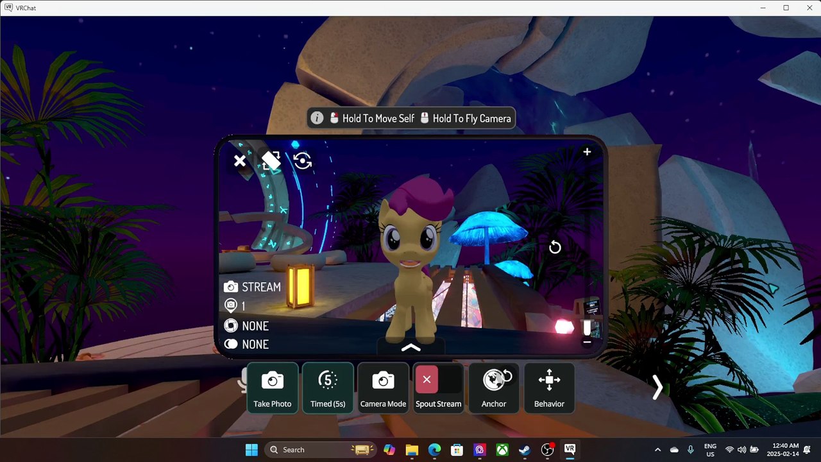The width and height of the screenshot is (821, 462).
Task: Click the camera pin number 1 indicator
Action: [234, 306]
